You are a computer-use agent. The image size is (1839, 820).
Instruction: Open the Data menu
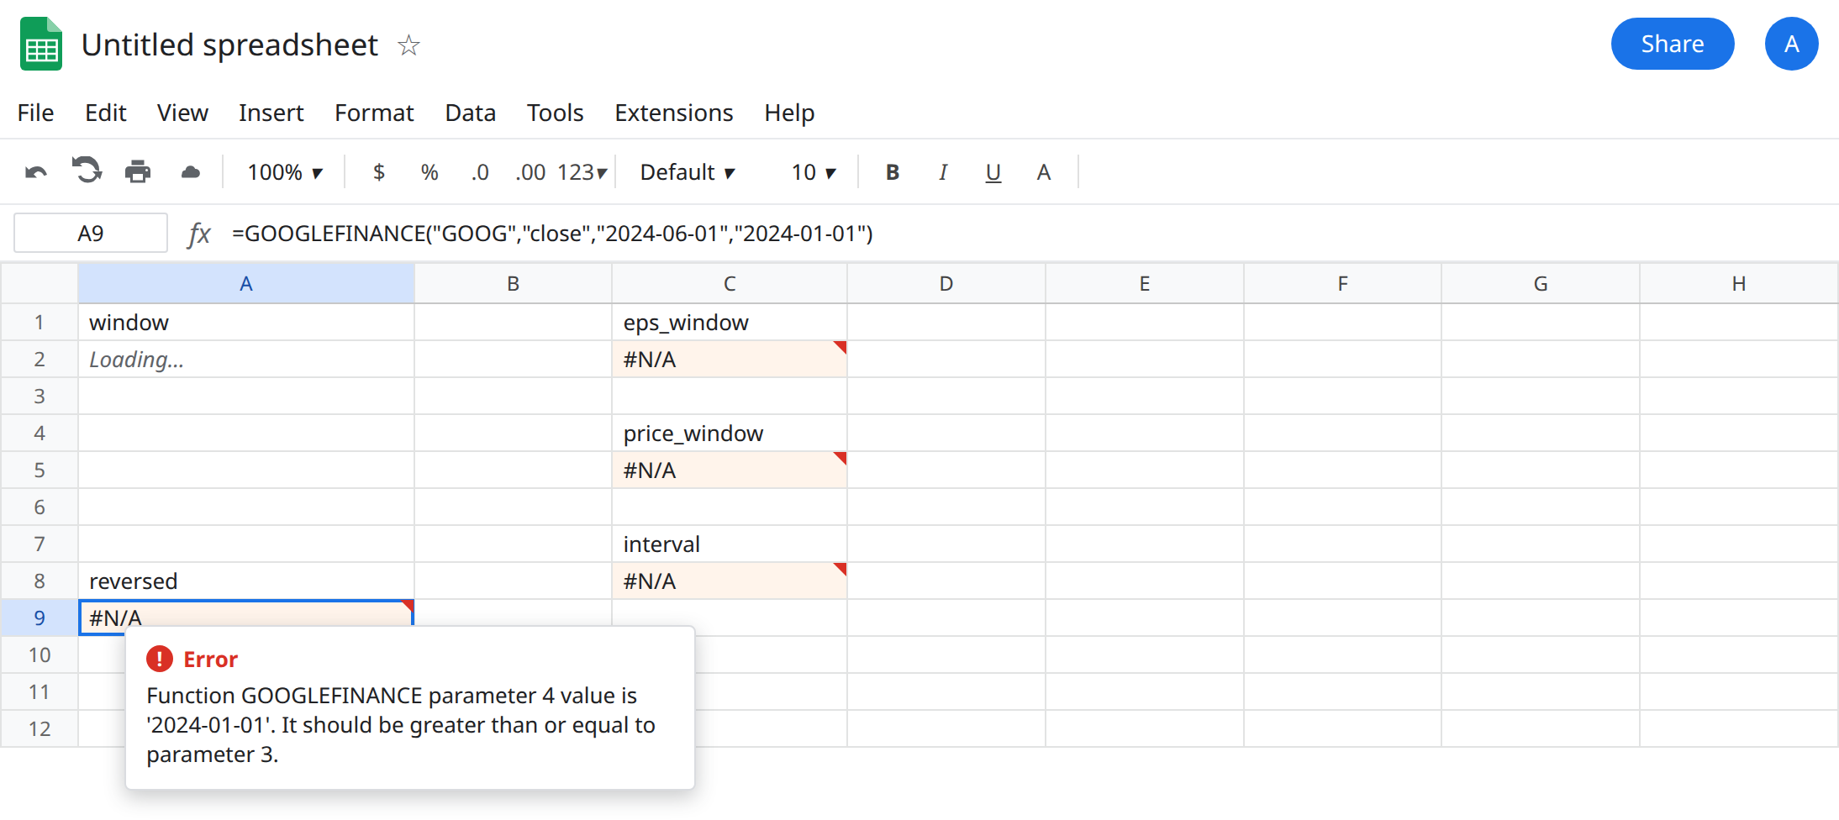[470, 113]
